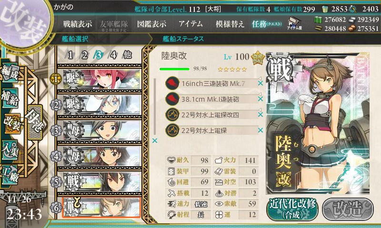The height and width of the screenshot is (228, 381).
Task: Switch to fleet 2 tab
Action: pyautogui.click(x=85, y=55)
